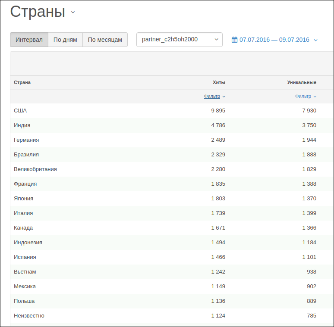Select the Индия row name
The image size is (334, 327).
(22, 125)
